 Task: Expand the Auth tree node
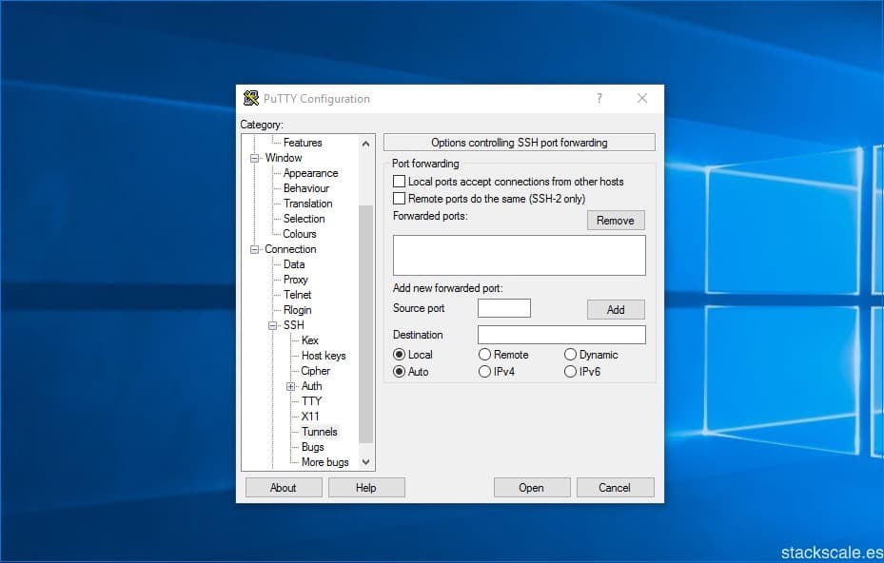[290, 387]
